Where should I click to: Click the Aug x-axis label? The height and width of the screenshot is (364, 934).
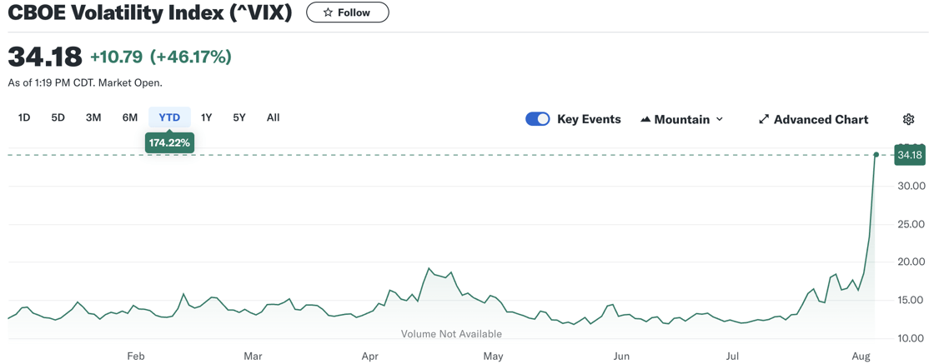tap(861, 357)
